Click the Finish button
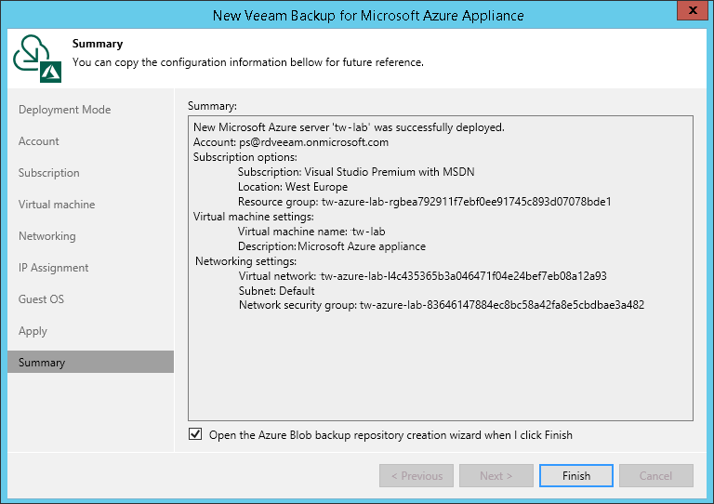Screen dimensions: 714x504 576,476
